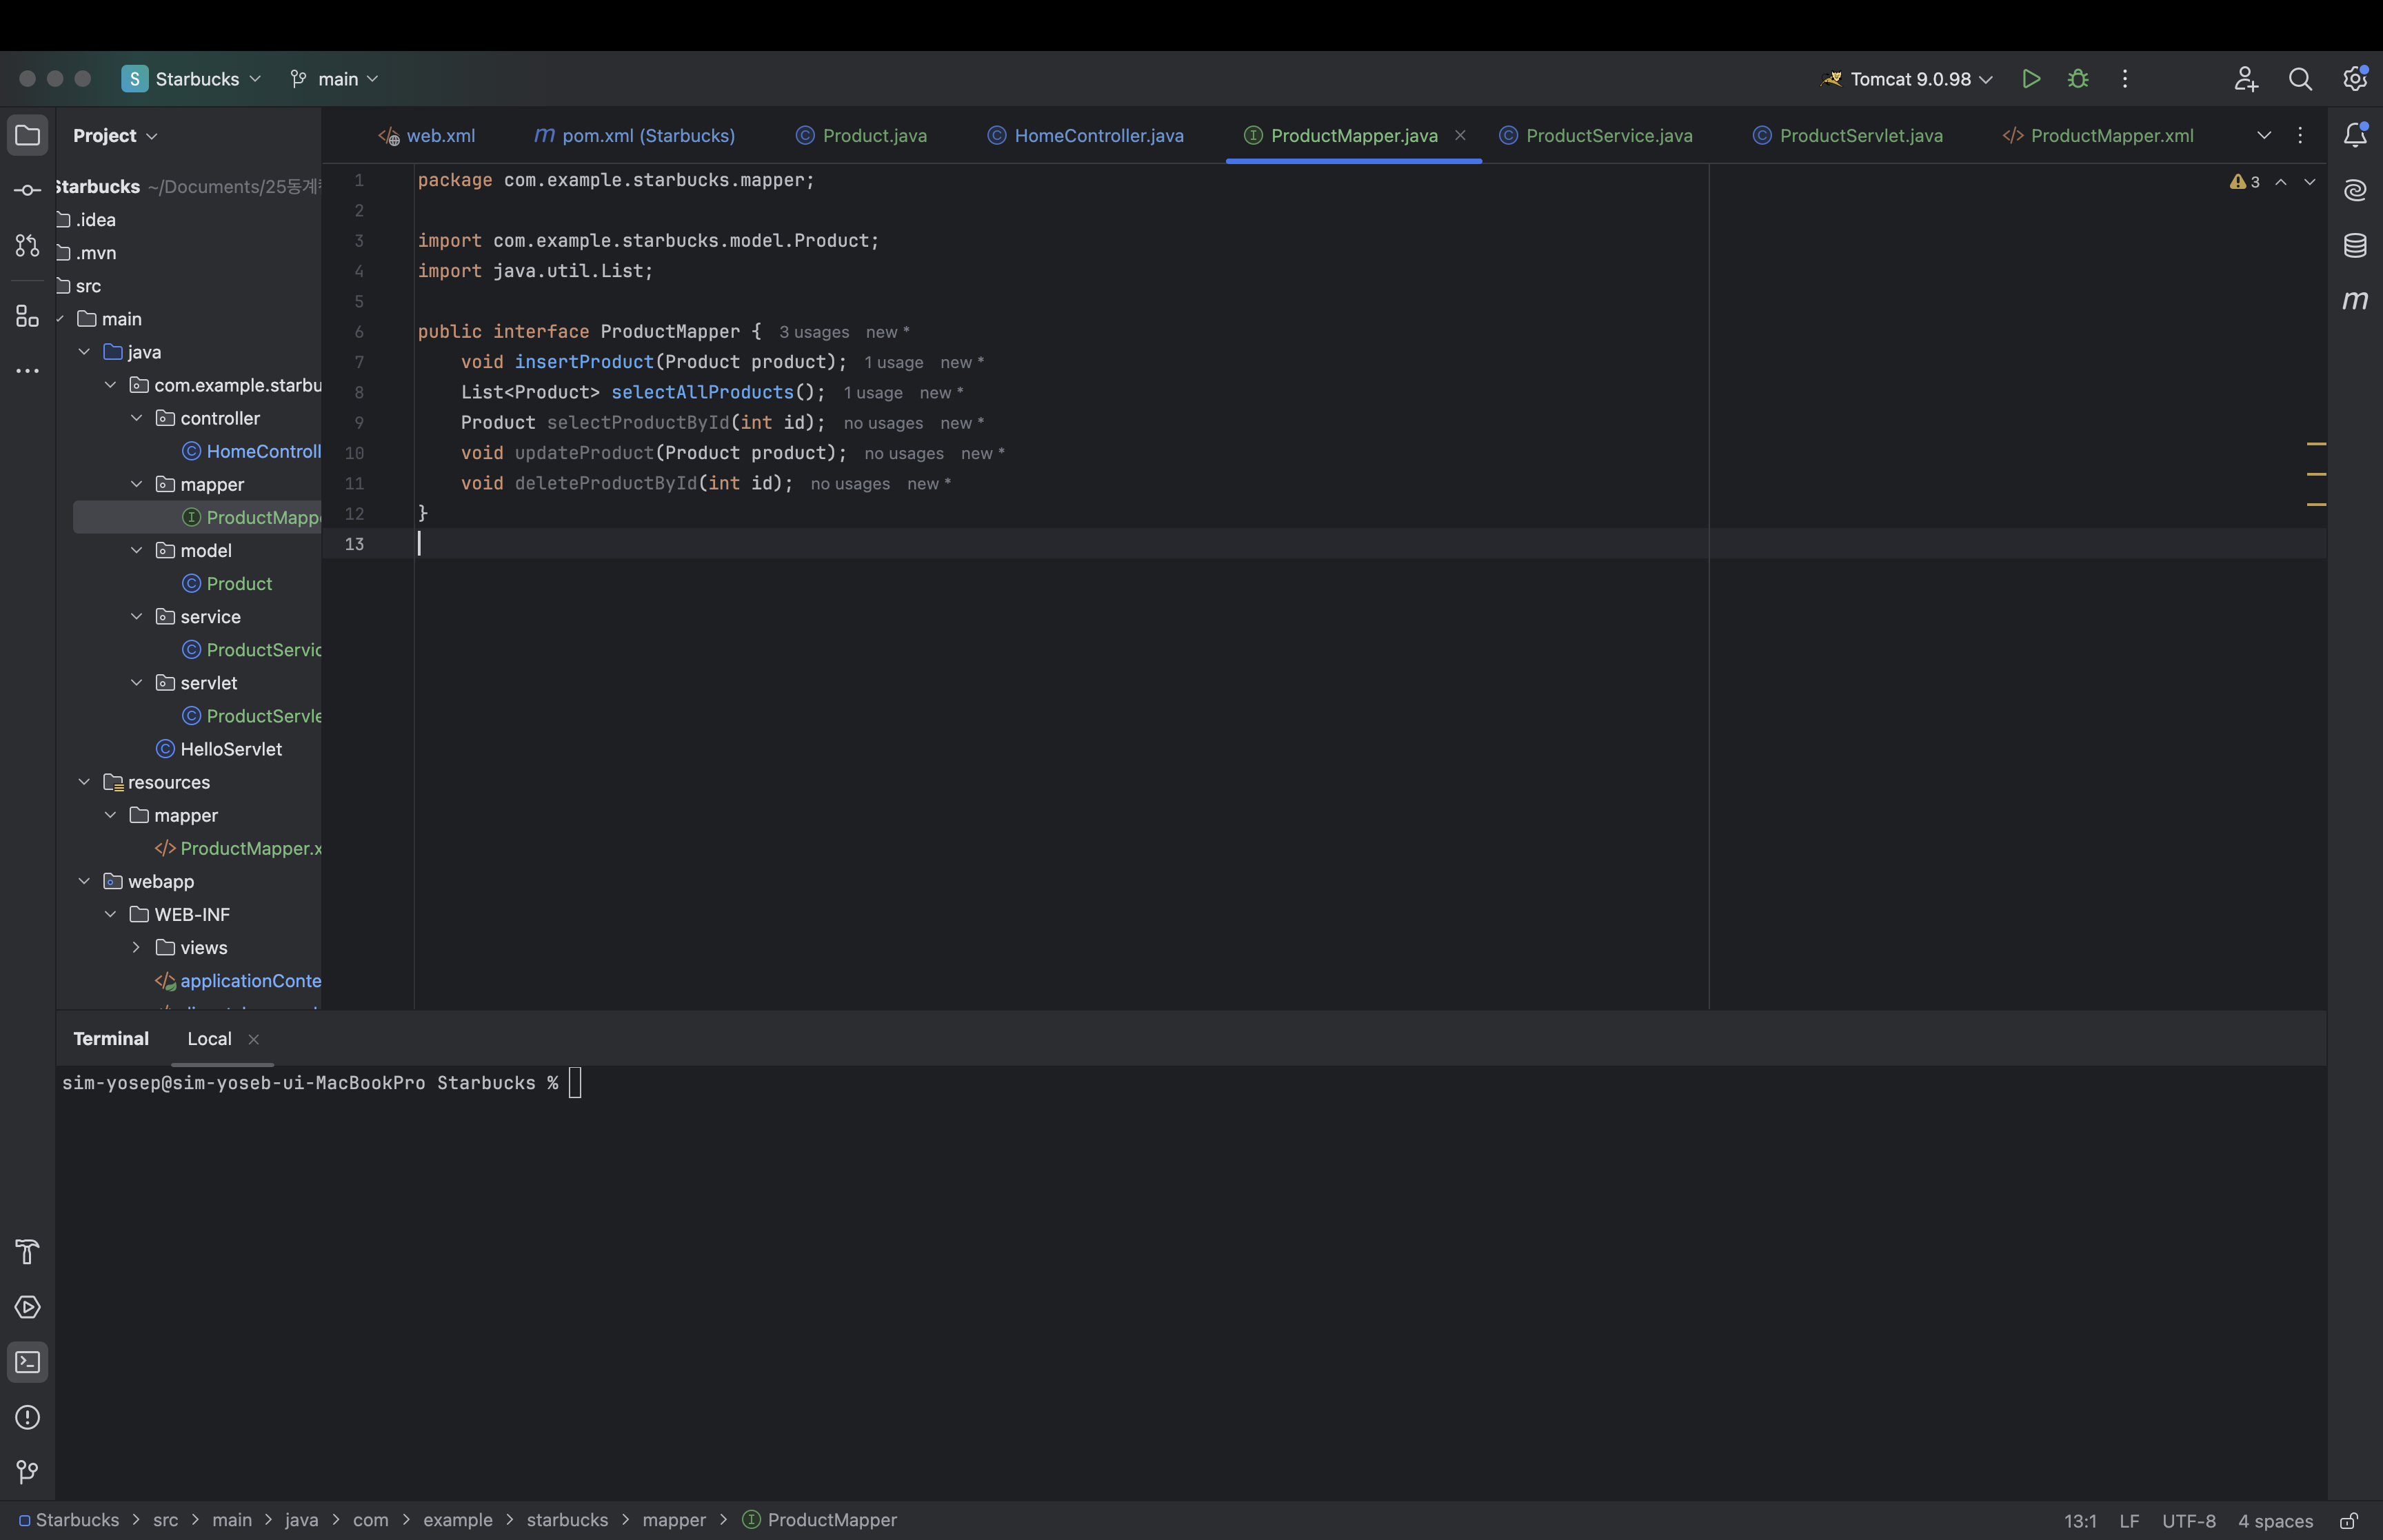The width and height of the screenshot is (2383, 1540).
Task: Open Search Everywhere magnifier
Action: click(2300, 79)
